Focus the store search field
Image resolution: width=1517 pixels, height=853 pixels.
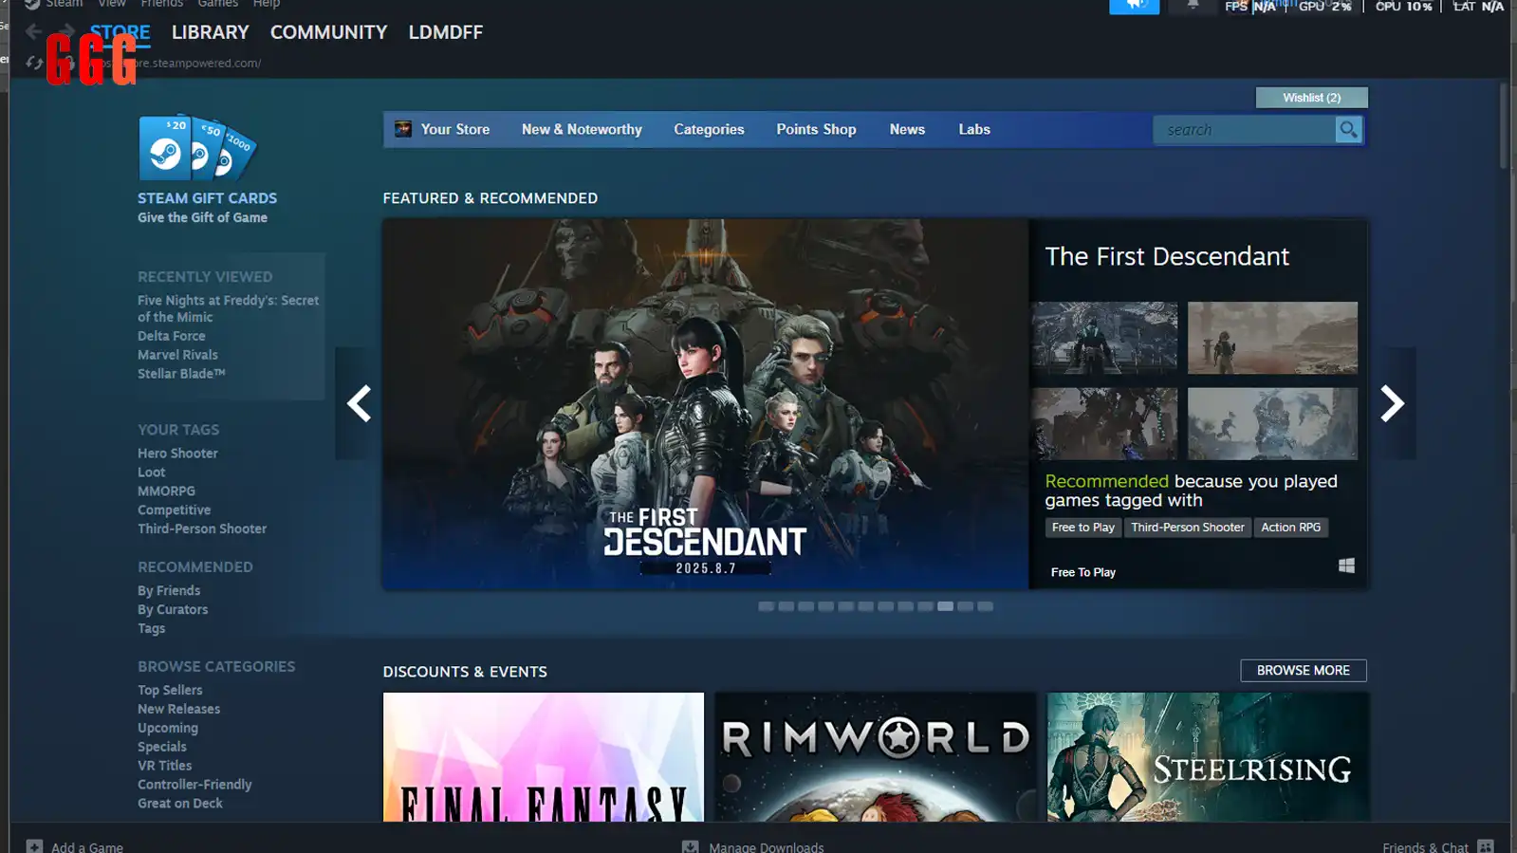(1244, 129)
